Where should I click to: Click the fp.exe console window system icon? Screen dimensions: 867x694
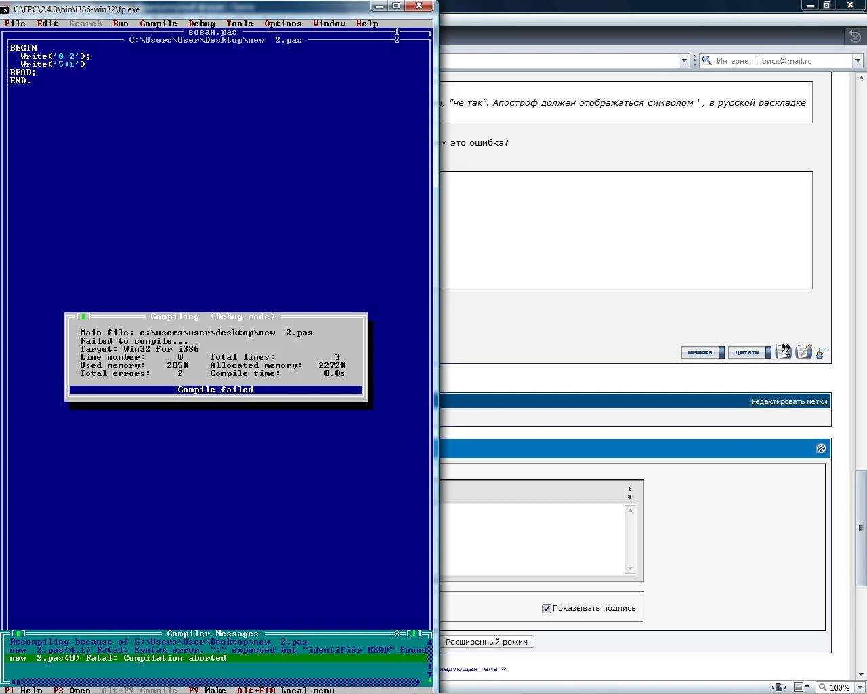(5, 9)
